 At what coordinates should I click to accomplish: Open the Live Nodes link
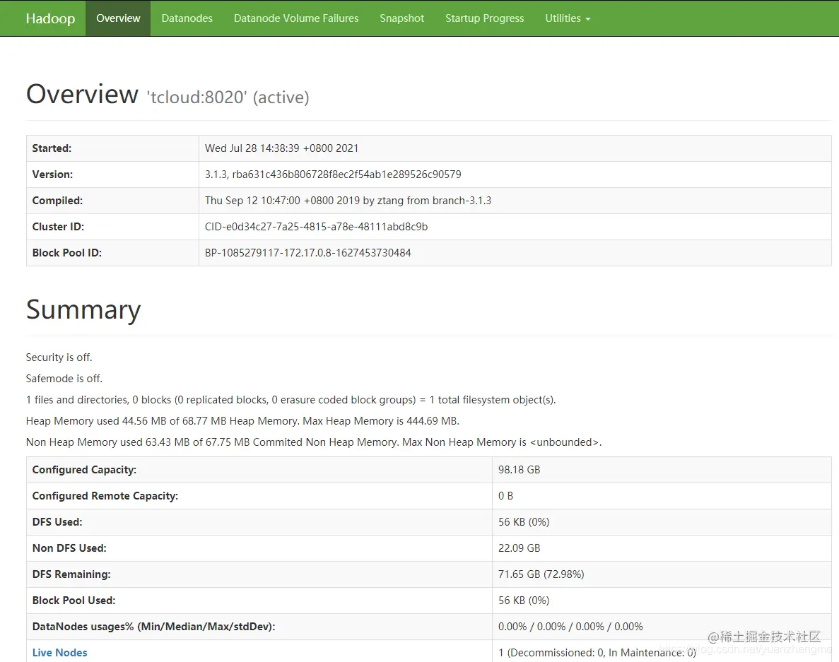tap(59, 652)
